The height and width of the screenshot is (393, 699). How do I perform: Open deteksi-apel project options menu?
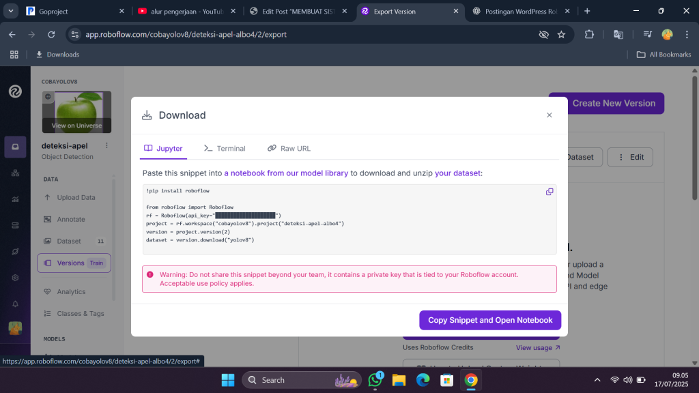click(106, 145)
